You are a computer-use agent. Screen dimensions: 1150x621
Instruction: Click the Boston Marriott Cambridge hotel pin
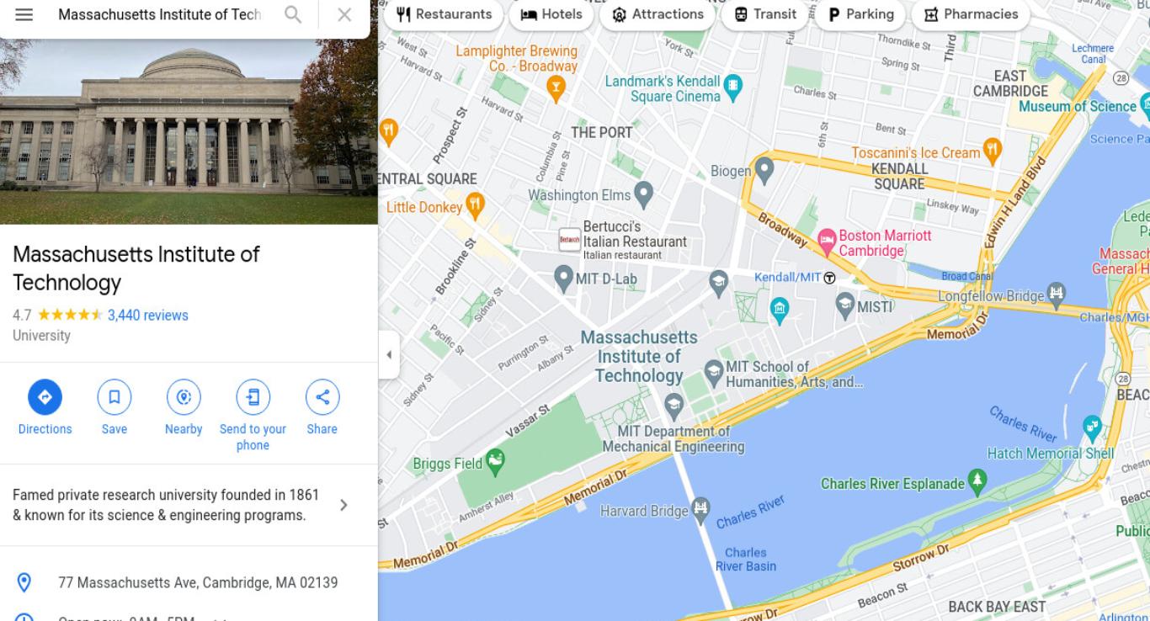827,241
